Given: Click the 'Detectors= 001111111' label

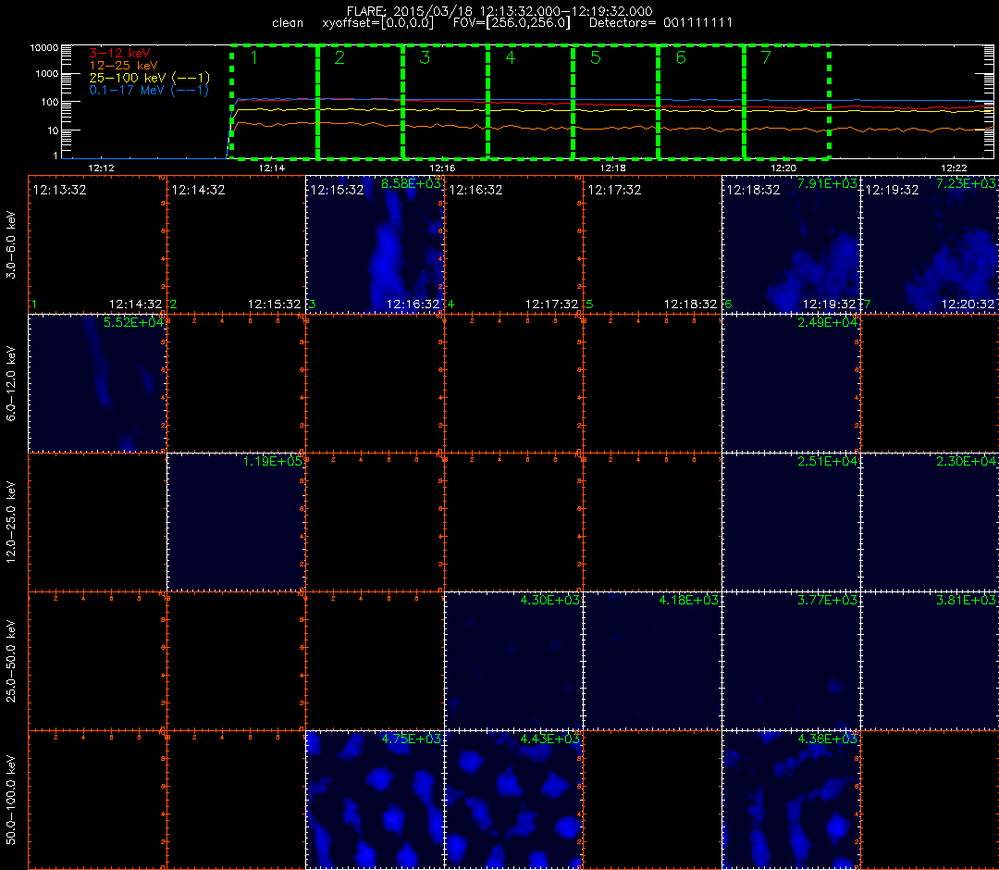Looking at the screenshot, I should [660, 23].
